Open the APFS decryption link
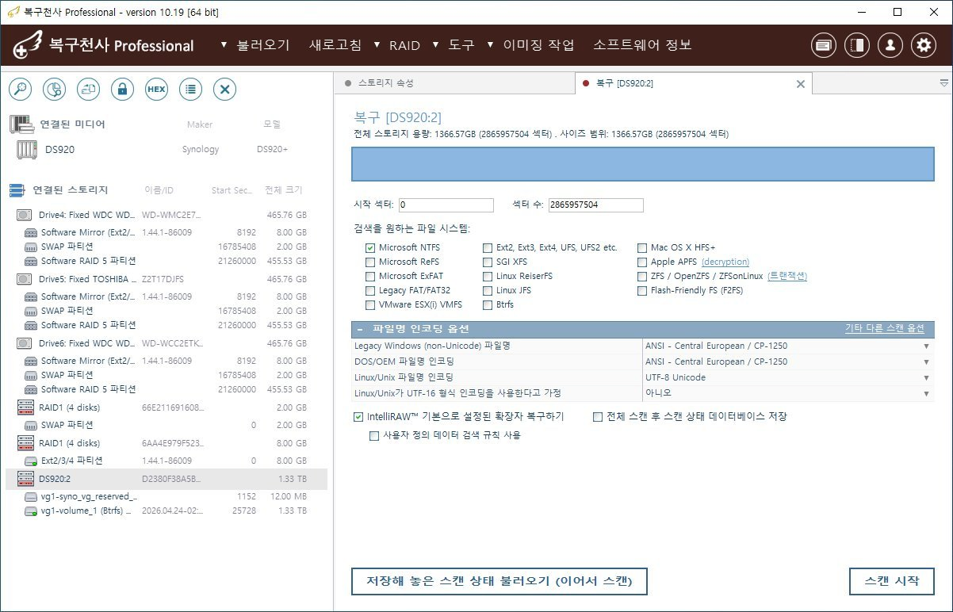 click(725, 262)
